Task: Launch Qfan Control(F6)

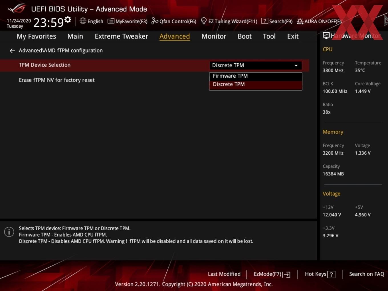Action: [178, 21]
